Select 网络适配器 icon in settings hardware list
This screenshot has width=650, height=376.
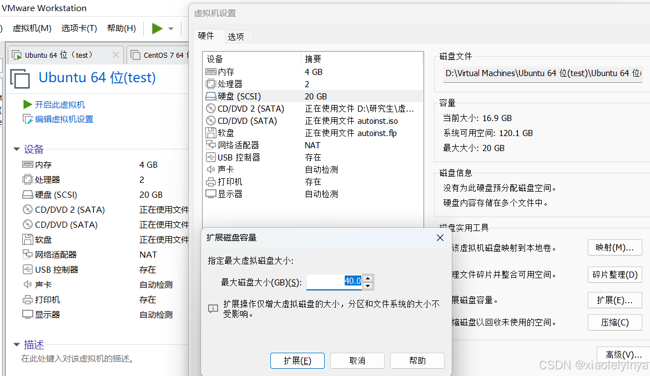point(211,145)
